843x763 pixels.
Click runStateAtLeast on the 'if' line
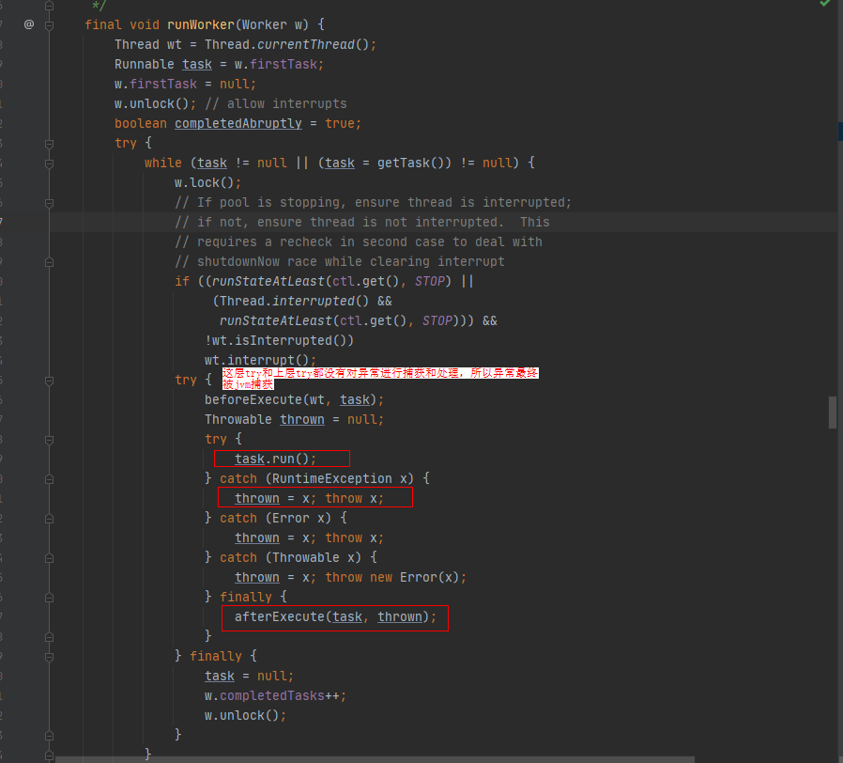click(x=268, y=281)
